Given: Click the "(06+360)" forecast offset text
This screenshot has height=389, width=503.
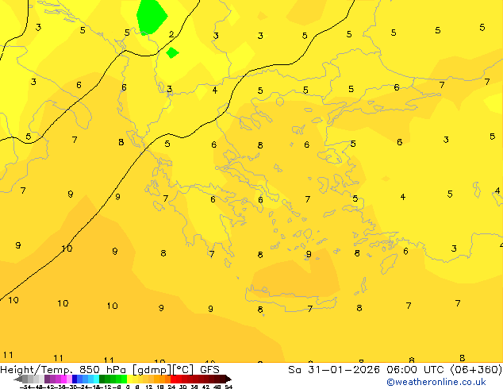Looking at the screenshot, I should (476, 370).
